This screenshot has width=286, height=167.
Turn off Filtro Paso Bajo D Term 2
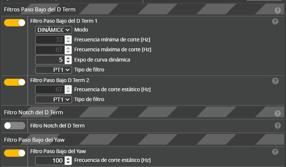(x=15, y=82)
